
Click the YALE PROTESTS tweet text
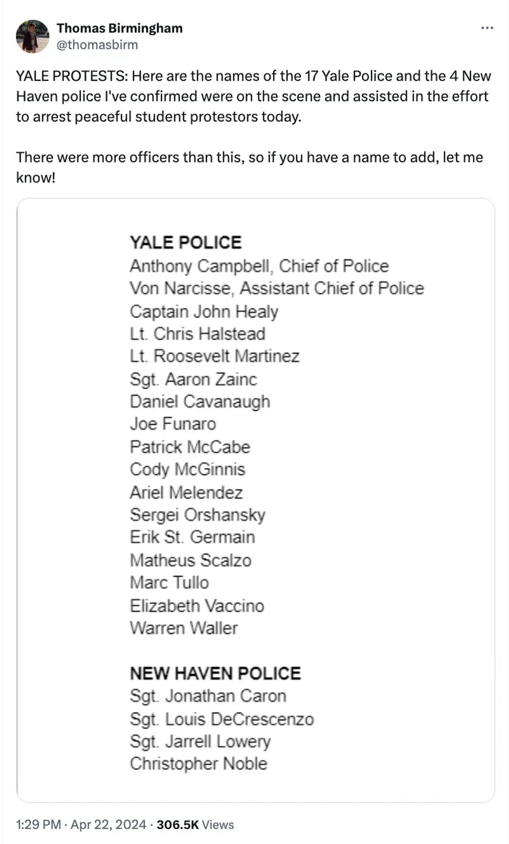[x=254, y=96]
